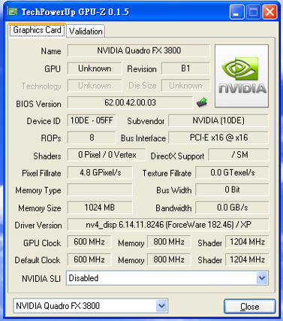Click the Default Clock field 600 MHz
Screen dimensions: 283x321
tap(89, 259)
